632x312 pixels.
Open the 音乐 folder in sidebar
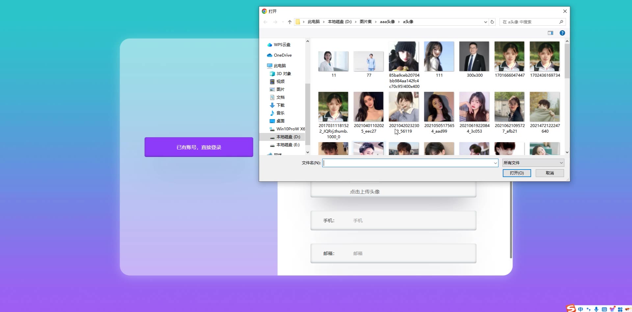[277, 113]
